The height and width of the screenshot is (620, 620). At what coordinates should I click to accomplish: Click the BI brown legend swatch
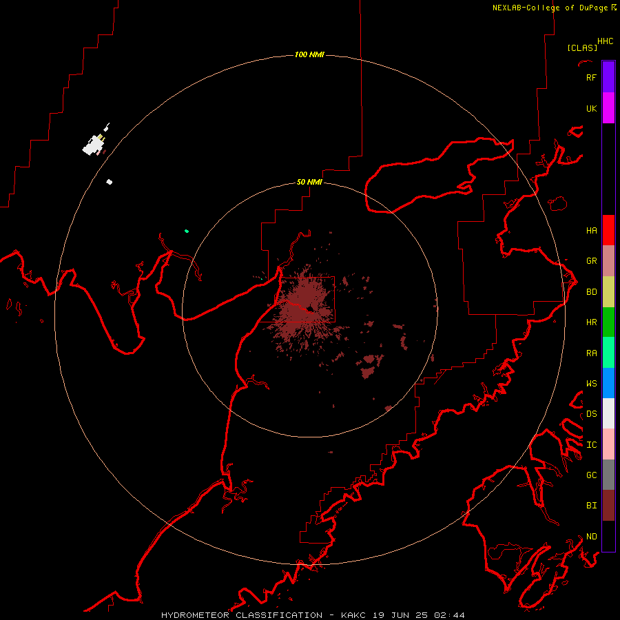click(x=608, y=506)
